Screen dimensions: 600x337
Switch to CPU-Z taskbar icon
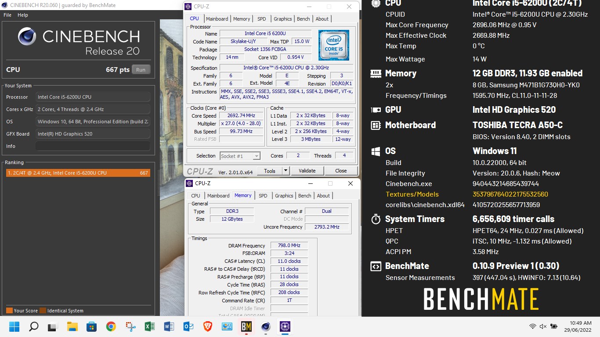click(x=285, y=326)
